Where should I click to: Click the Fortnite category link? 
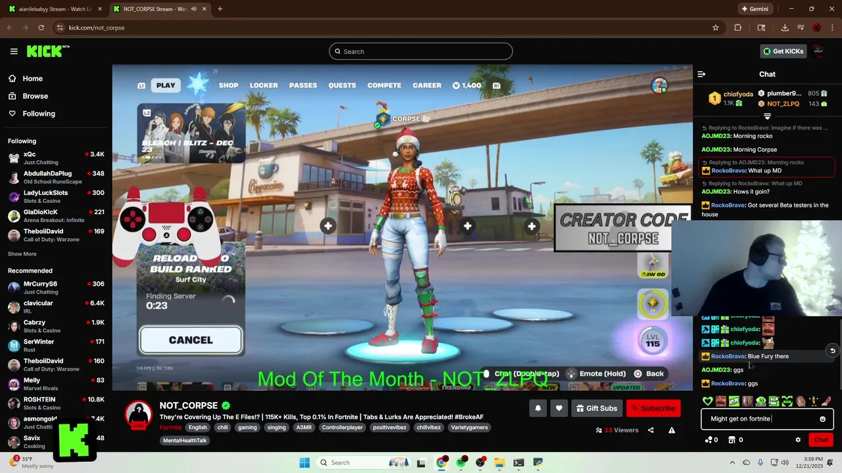tap(170, 428)
